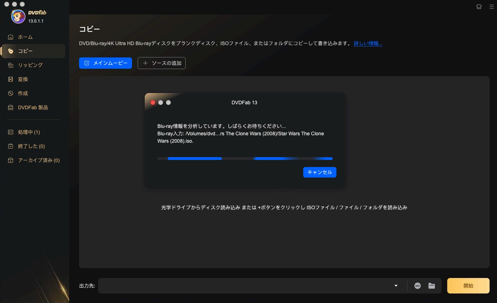497x303 pixels.
Task: Select ISO output icon
Action: [x=418, y=286]
